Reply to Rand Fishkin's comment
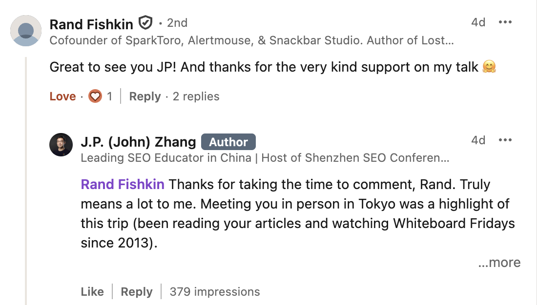Screen dimensions: 537x305 [145, 96]
